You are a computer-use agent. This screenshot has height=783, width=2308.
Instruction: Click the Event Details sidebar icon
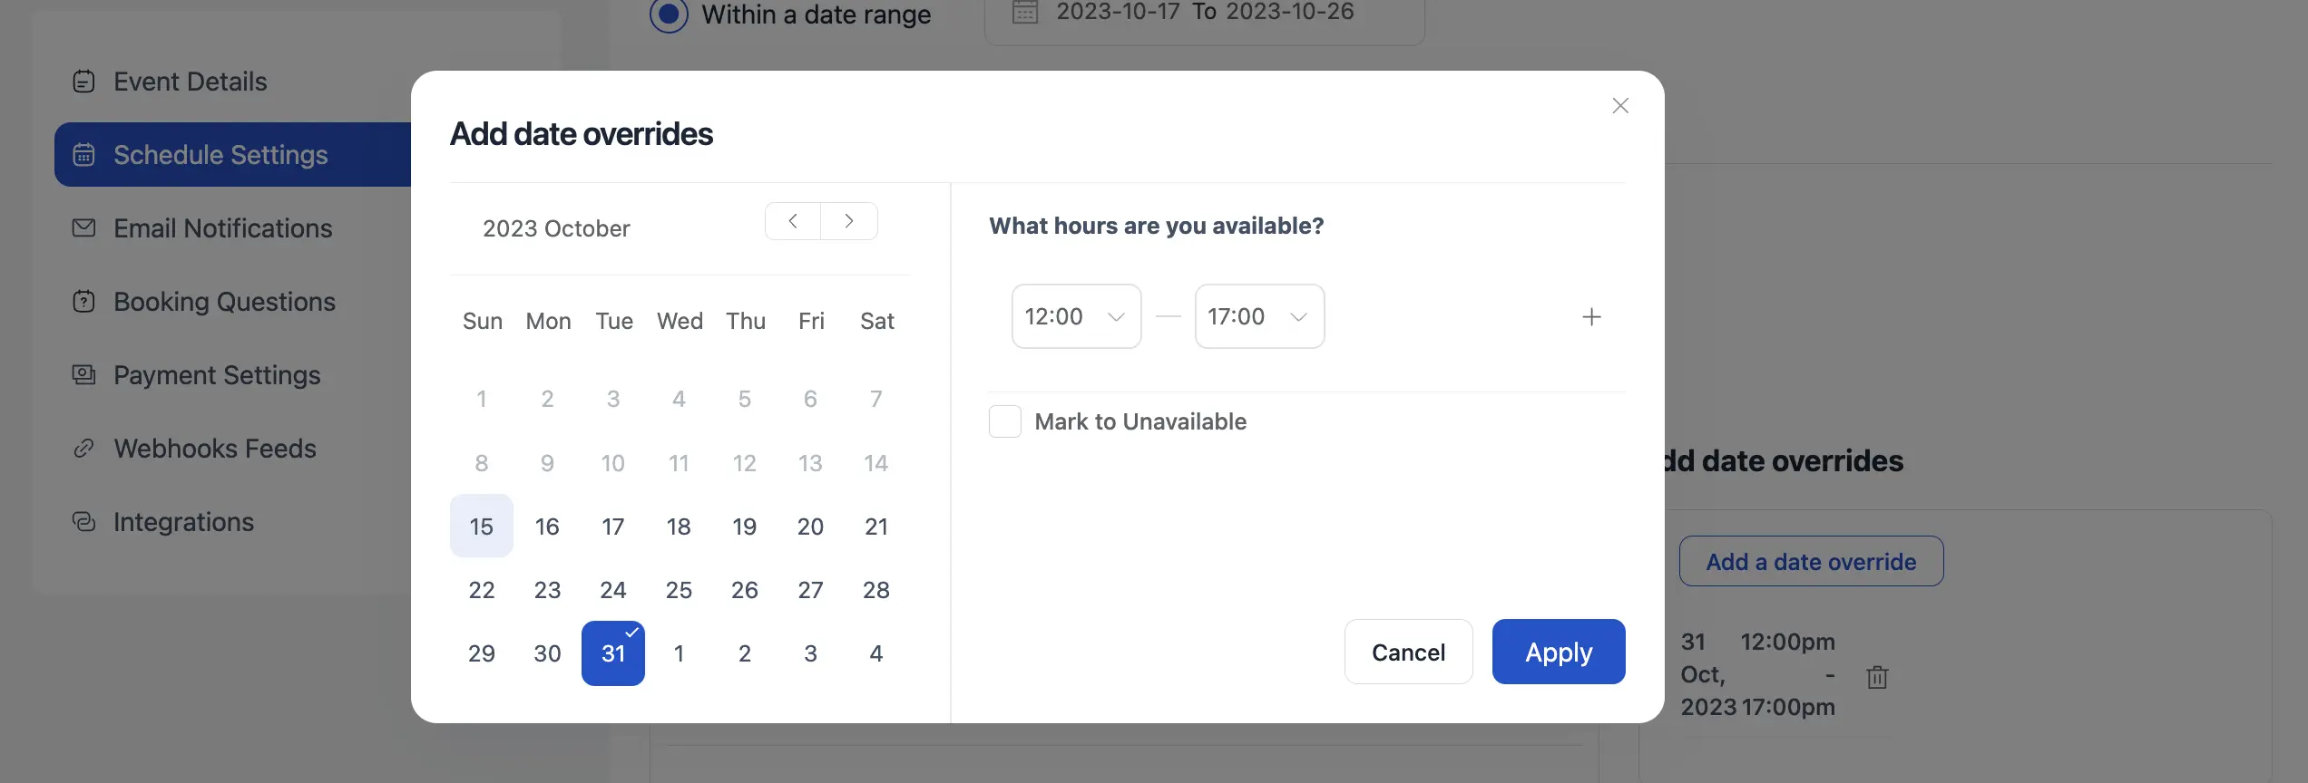[x=83, y=82]
